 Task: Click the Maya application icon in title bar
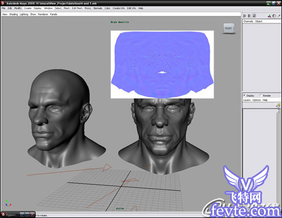(3, 3)
